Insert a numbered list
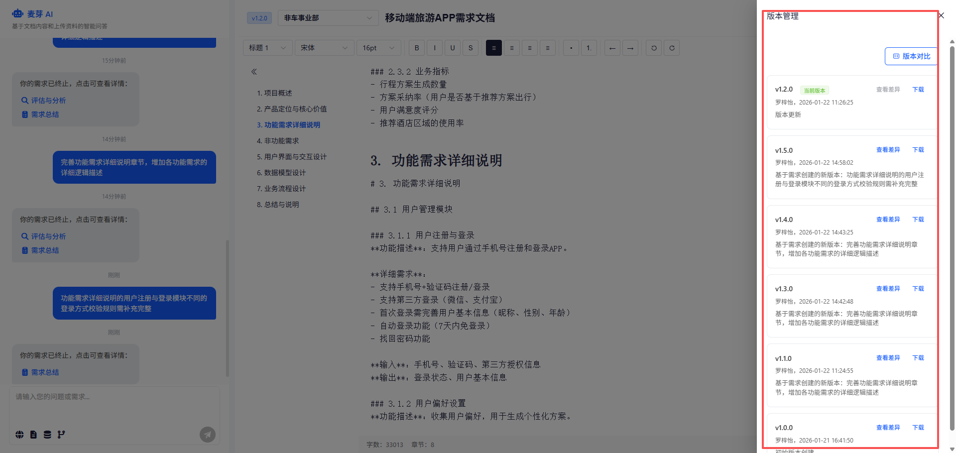Viewport: 956px width, 453px height. coord(589,48)
